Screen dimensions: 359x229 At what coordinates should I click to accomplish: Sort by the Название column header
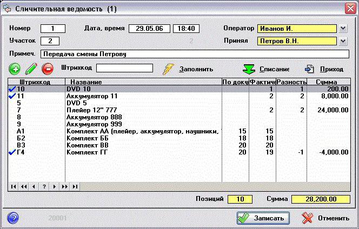pyautogui.click(x=143, y=82)
